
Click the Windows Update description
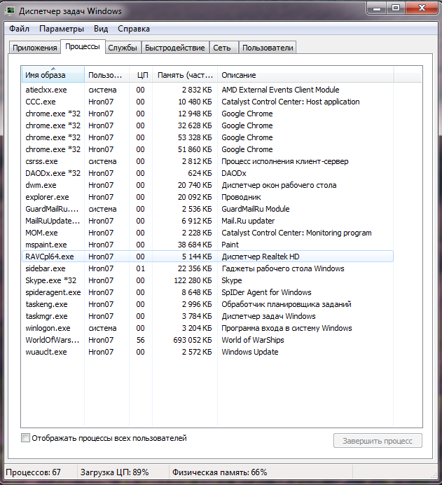pos(250,352)
